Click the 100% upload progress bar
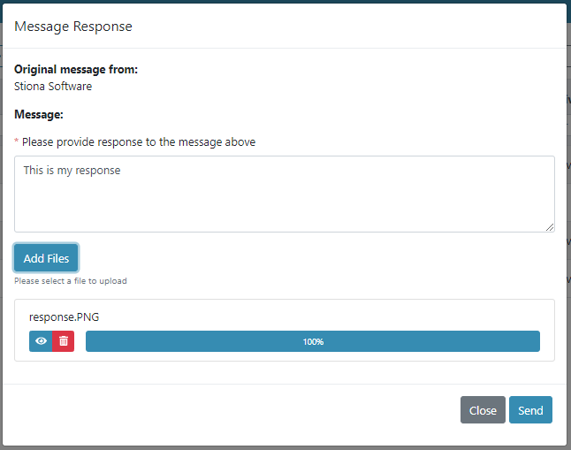Viewport: 571px width, 450px height. click(312, 341)
